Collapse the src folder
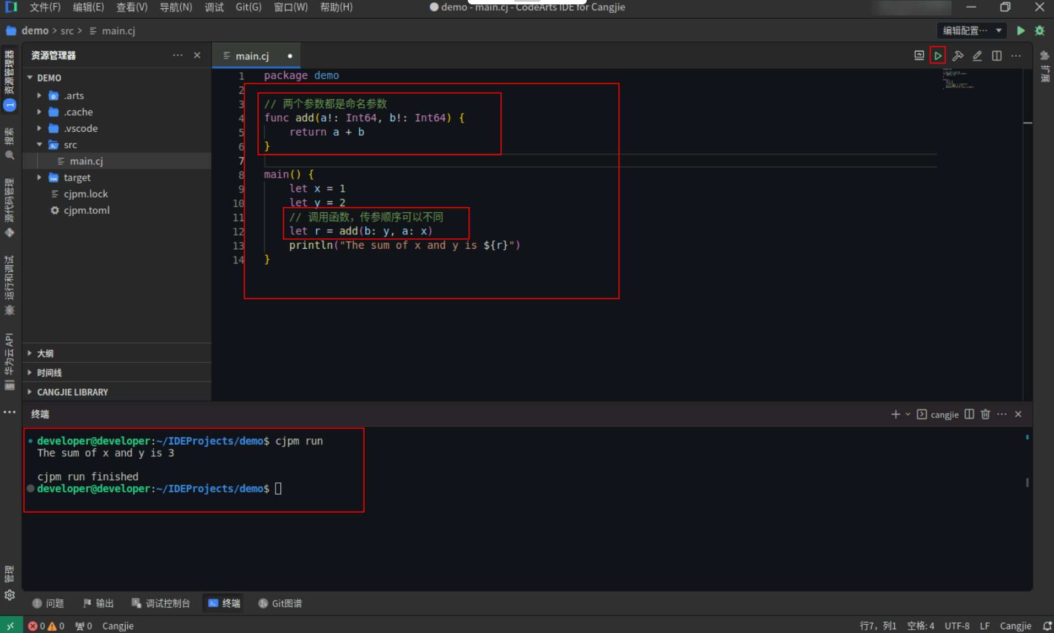The image size is (1054, 633). pos(39,144)
